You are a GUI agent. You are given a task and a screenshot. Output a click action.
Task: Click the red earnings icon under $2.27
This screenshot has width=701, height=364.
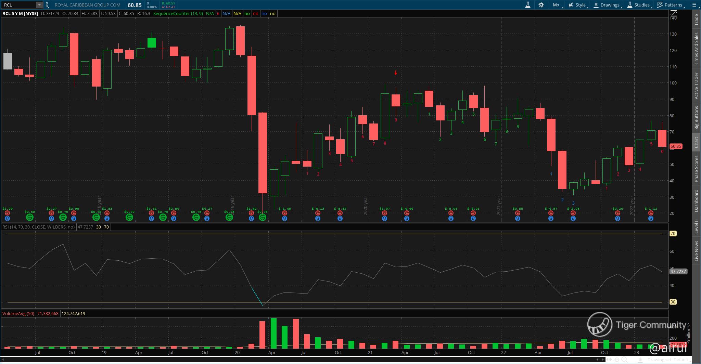51,213
